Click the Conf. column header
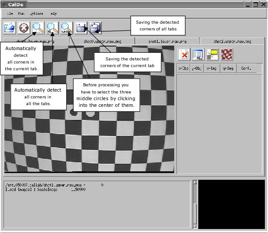268x233 pixels. pyautogui.click(x=246, y=68)
